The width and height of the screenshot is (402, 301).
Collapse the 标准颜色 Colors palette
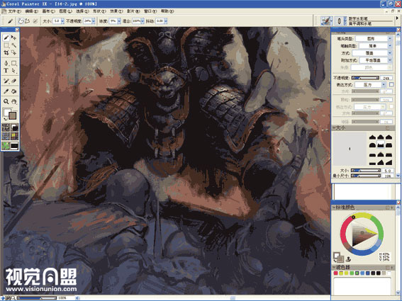[335, 208]
